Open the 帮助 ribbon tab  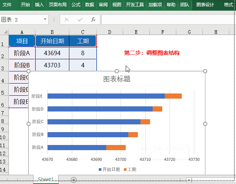[x=171, y=5]
